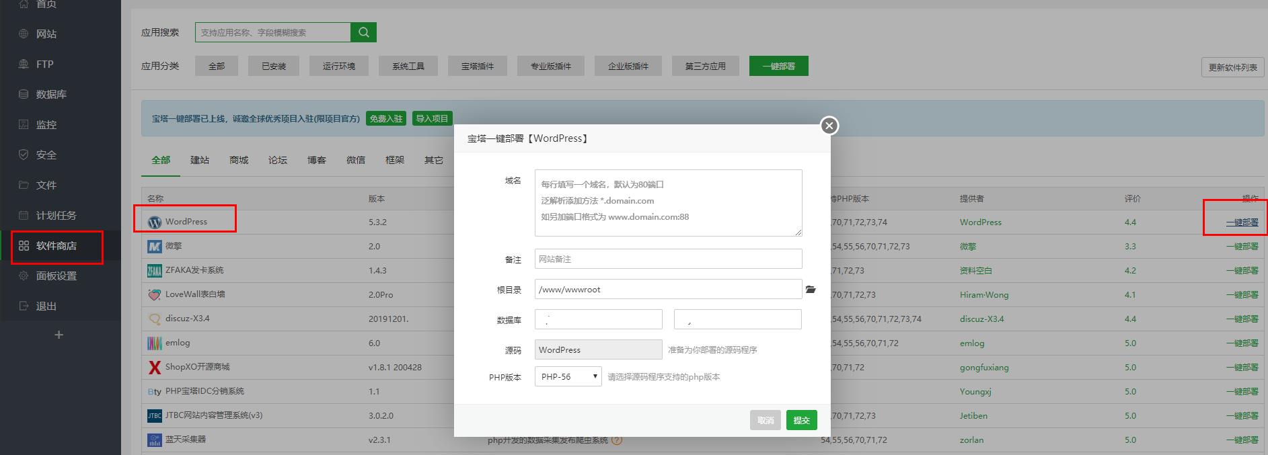The height and width of the screenshot is (455, 1268).
Task: Click the 免费入驻 green button
Action: point(386,118)
